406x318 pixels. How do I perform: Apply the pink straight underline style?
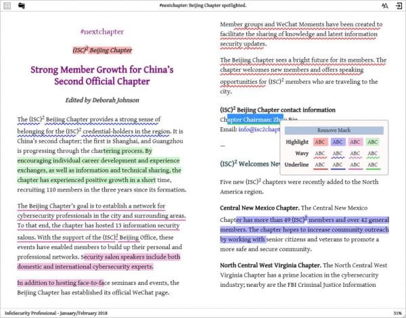(x=355, y=165)
